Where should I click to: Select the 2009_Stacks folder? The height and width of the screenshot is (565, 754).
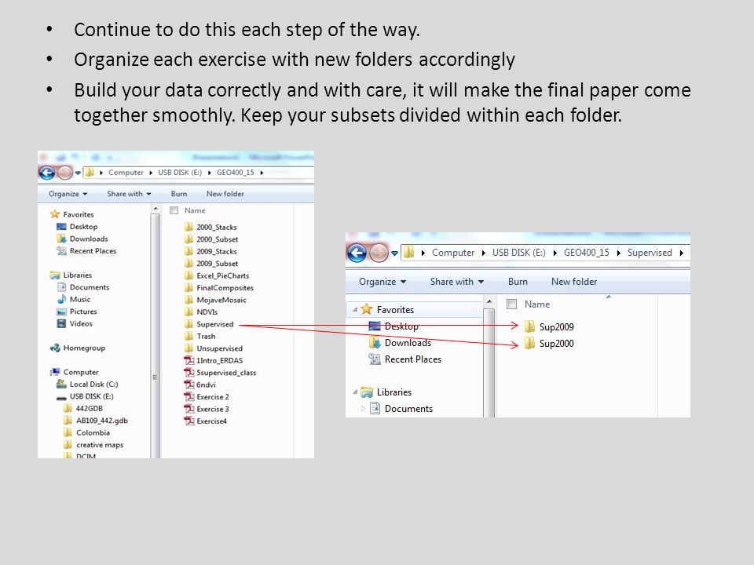pos(210,251)
